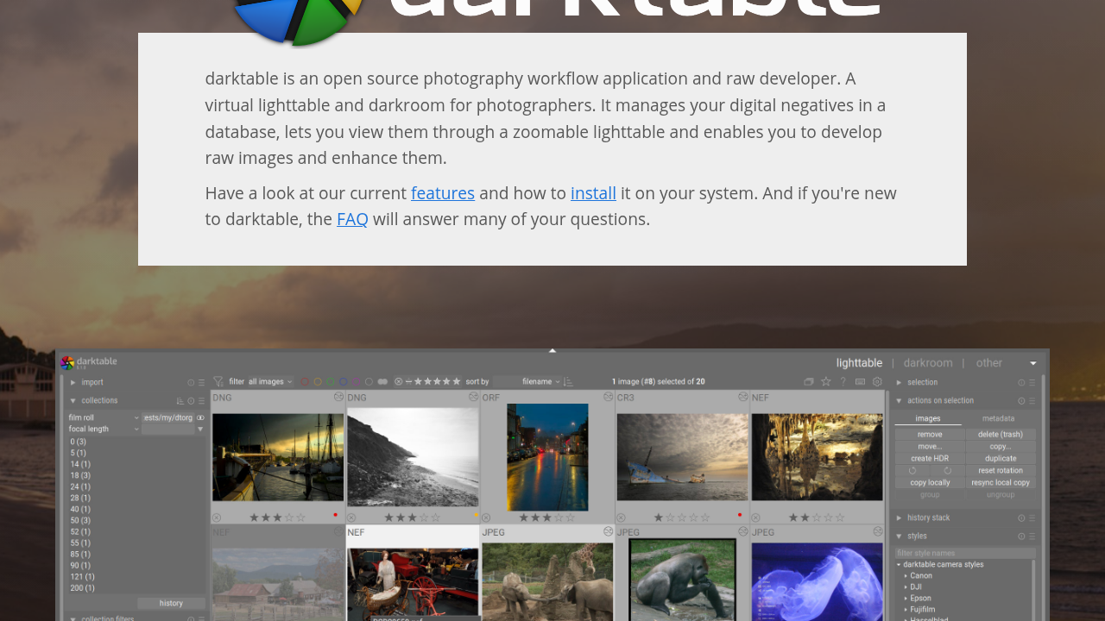The image size is (1105, 621).
Task: Collapse the styles module
Action: point(899,536)
